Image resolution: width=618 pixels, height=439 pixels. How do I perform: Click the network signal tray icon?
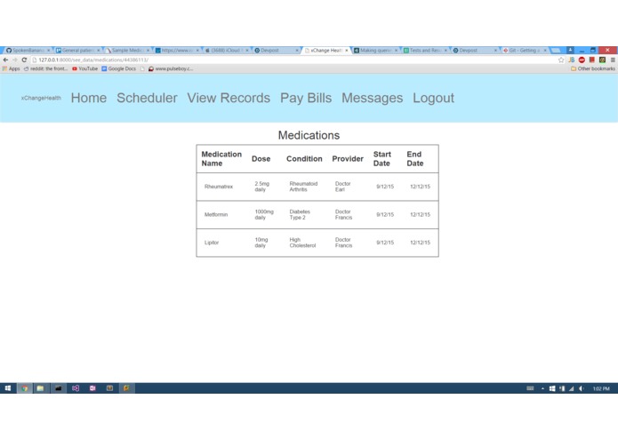572,388
